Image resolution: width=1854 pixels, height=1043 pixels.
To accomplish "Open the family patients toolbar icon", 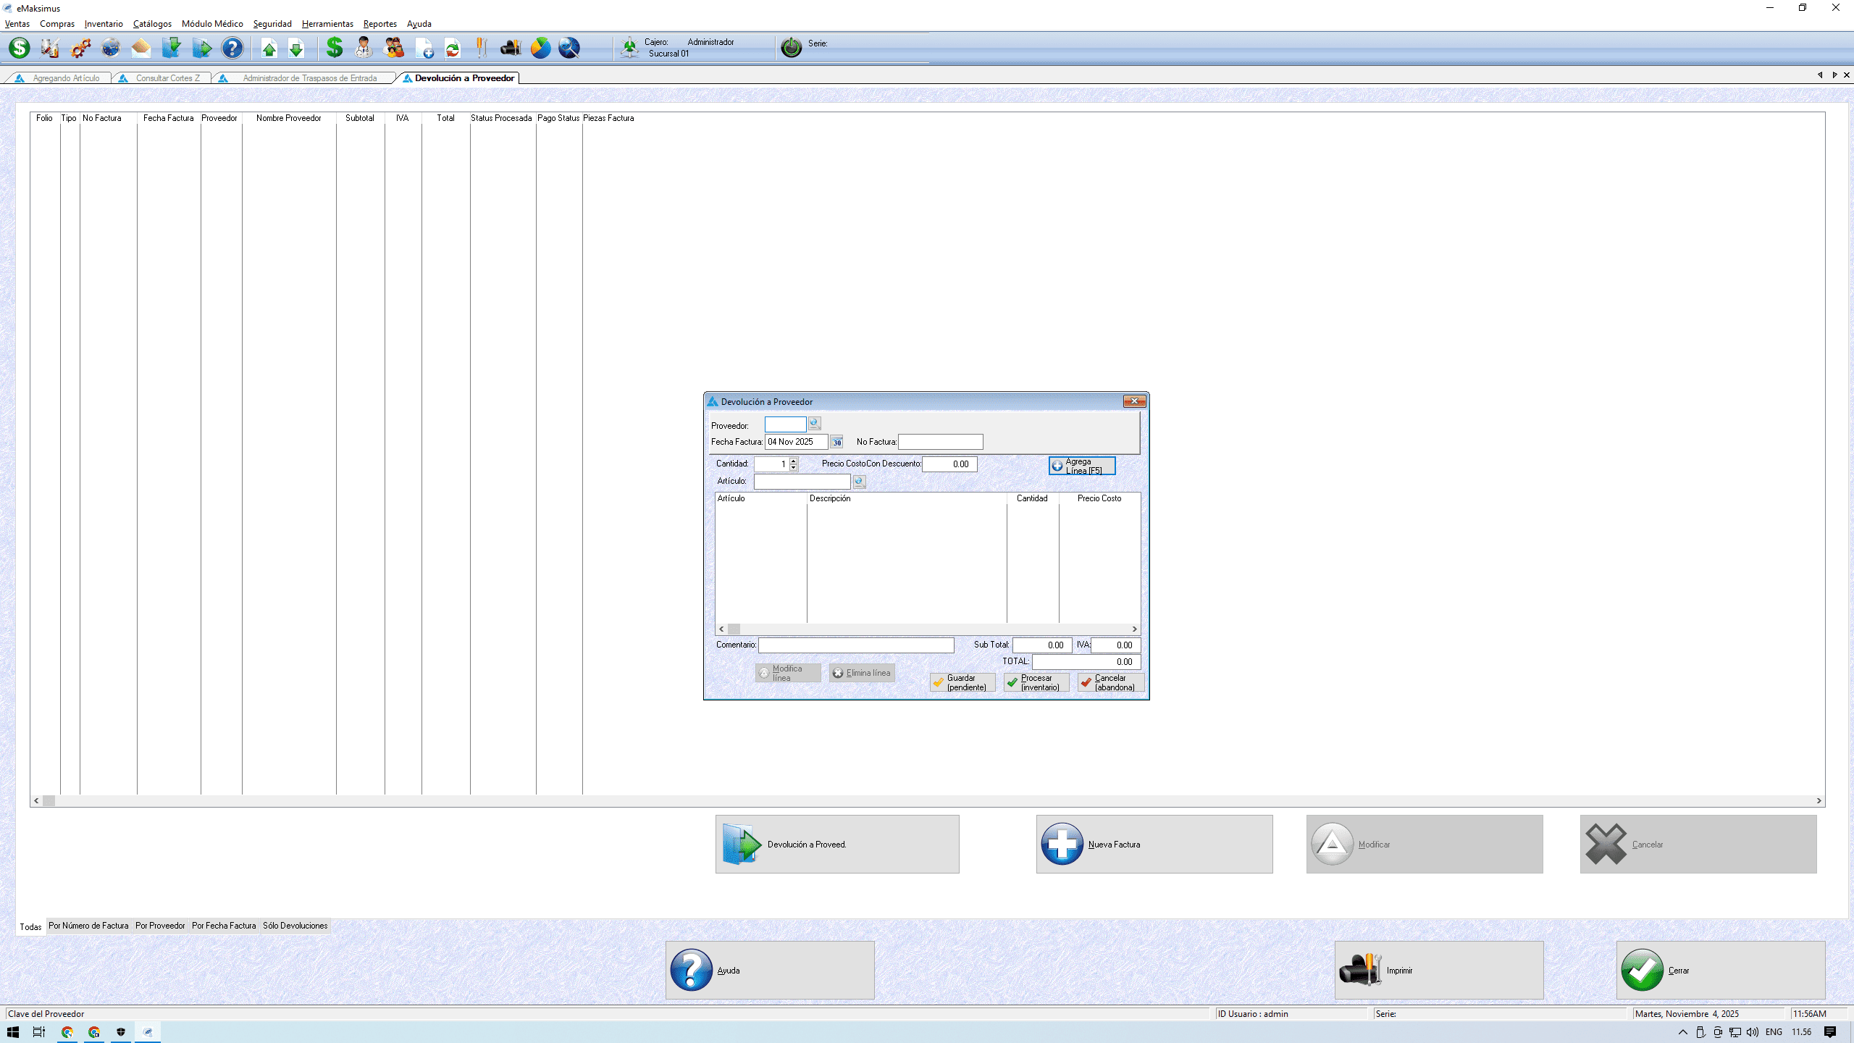I will pos(395,48).
